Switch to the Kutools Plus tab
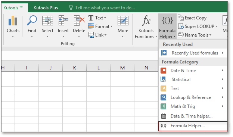This screenshot has width=233, height=137. (46, 8)
